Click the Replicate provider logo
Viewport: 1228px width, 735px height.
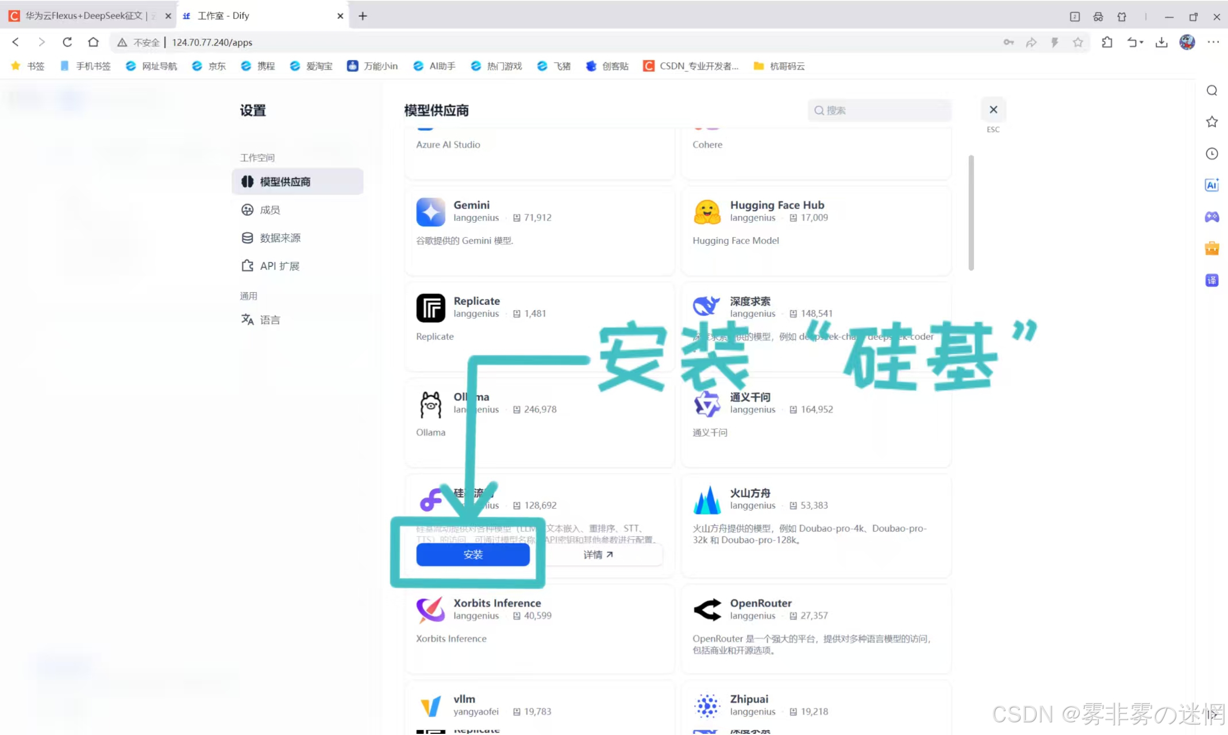pyautogui.click(x=430, y=308)
